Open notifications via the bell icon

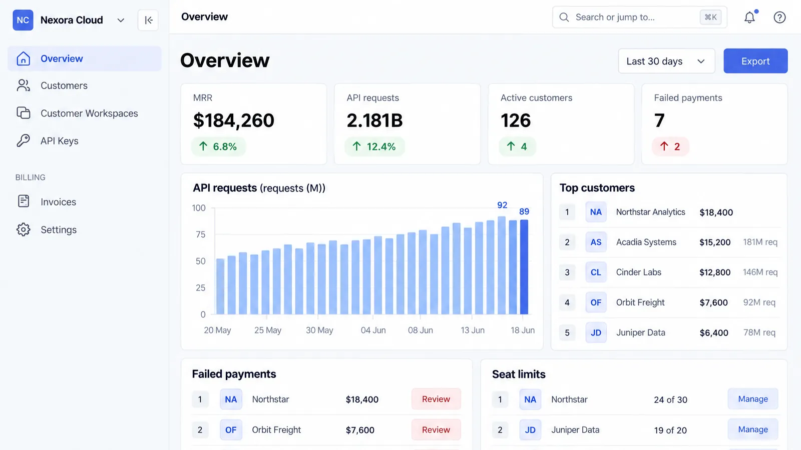coord(749,17)
